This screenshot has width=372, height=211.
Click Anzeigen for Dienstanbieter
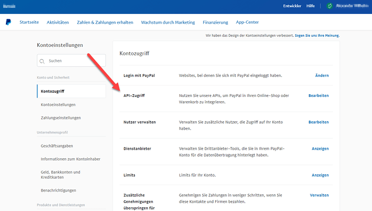320,149
